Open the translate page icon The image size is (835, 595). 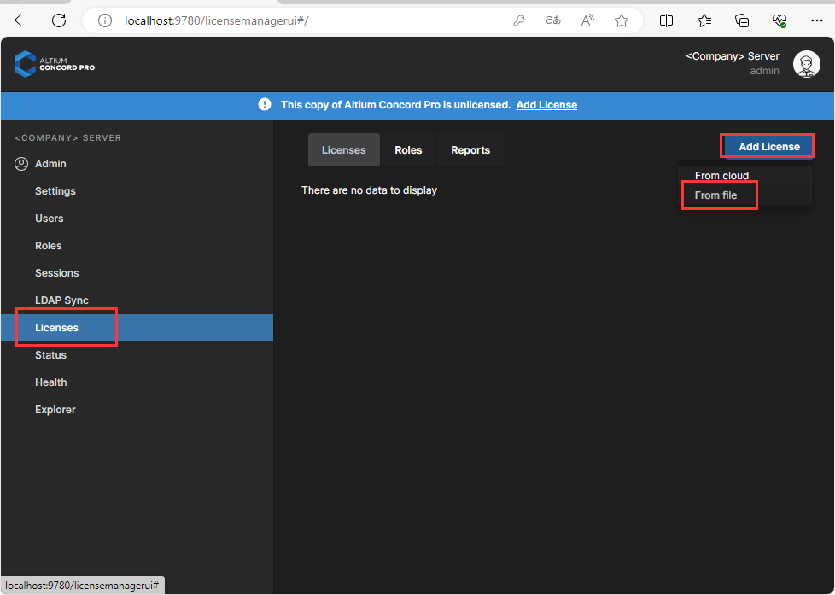[x=553, y=20]
